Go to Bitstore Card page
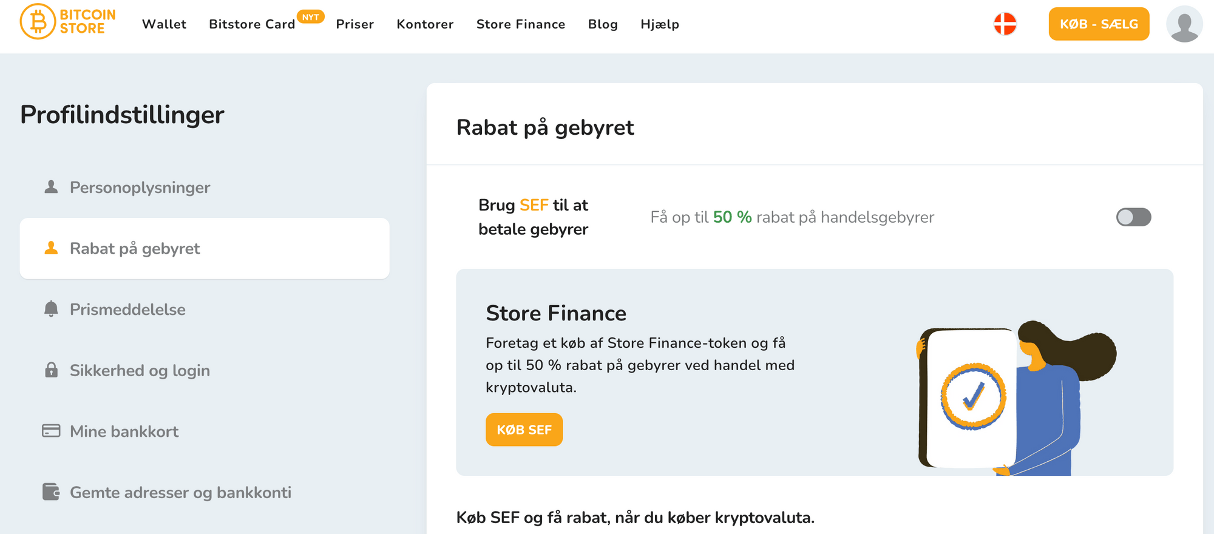 pos(252,24)
